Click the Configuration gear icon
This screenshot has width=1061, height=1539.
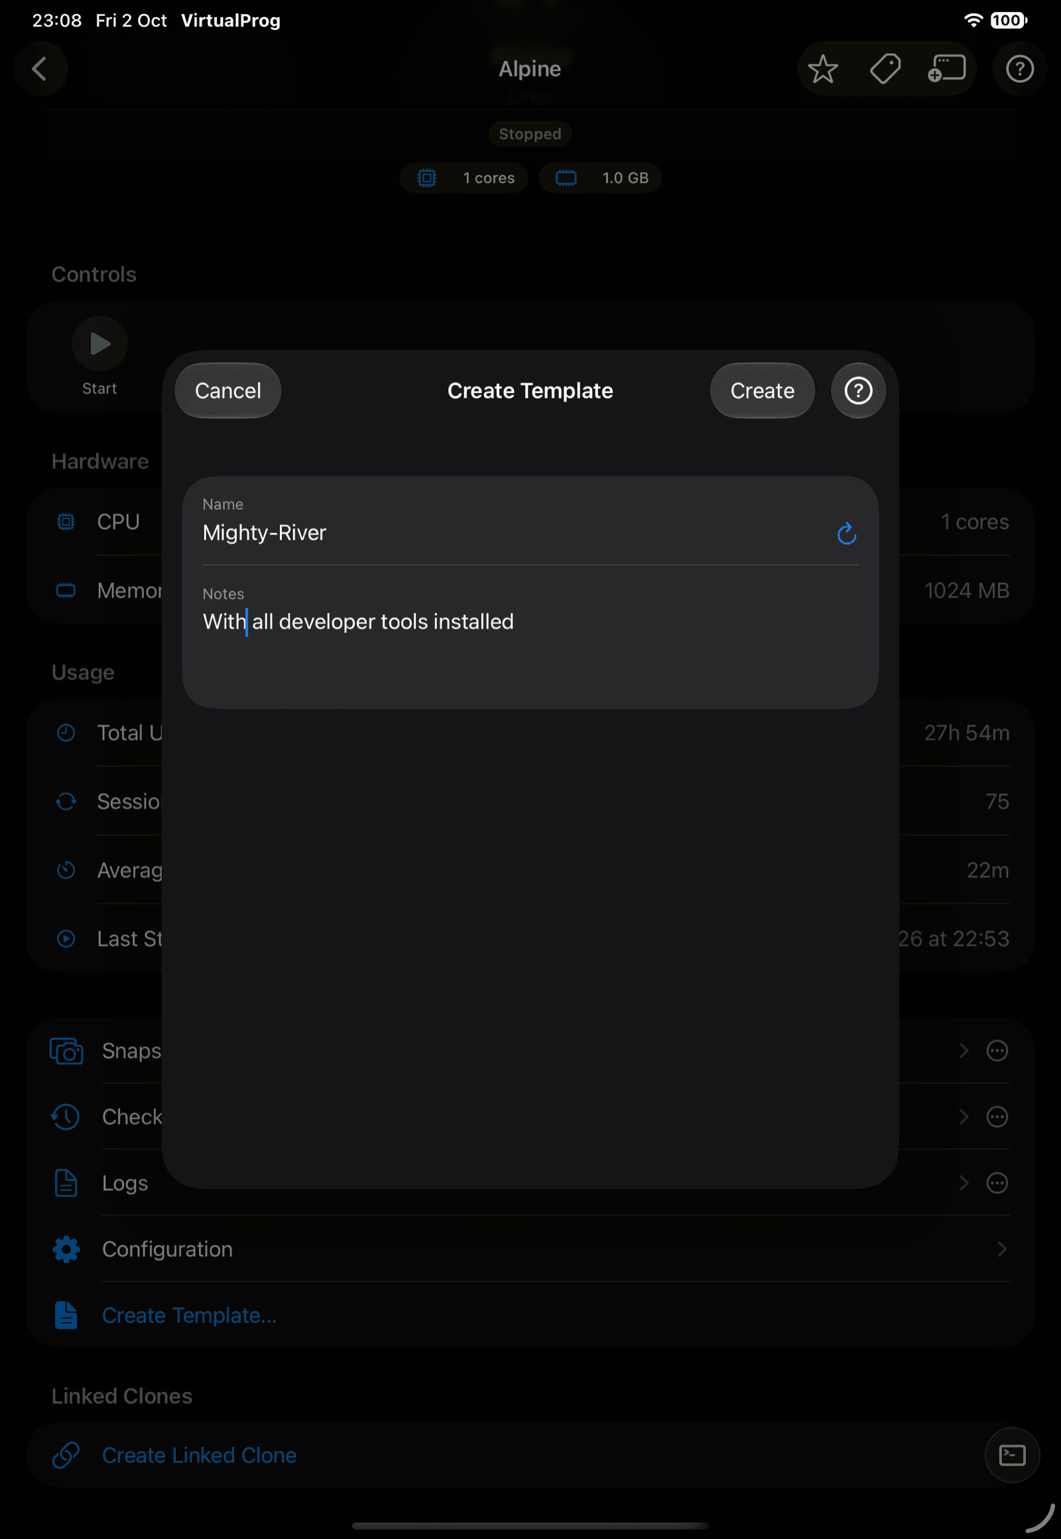coord(66,1249)
